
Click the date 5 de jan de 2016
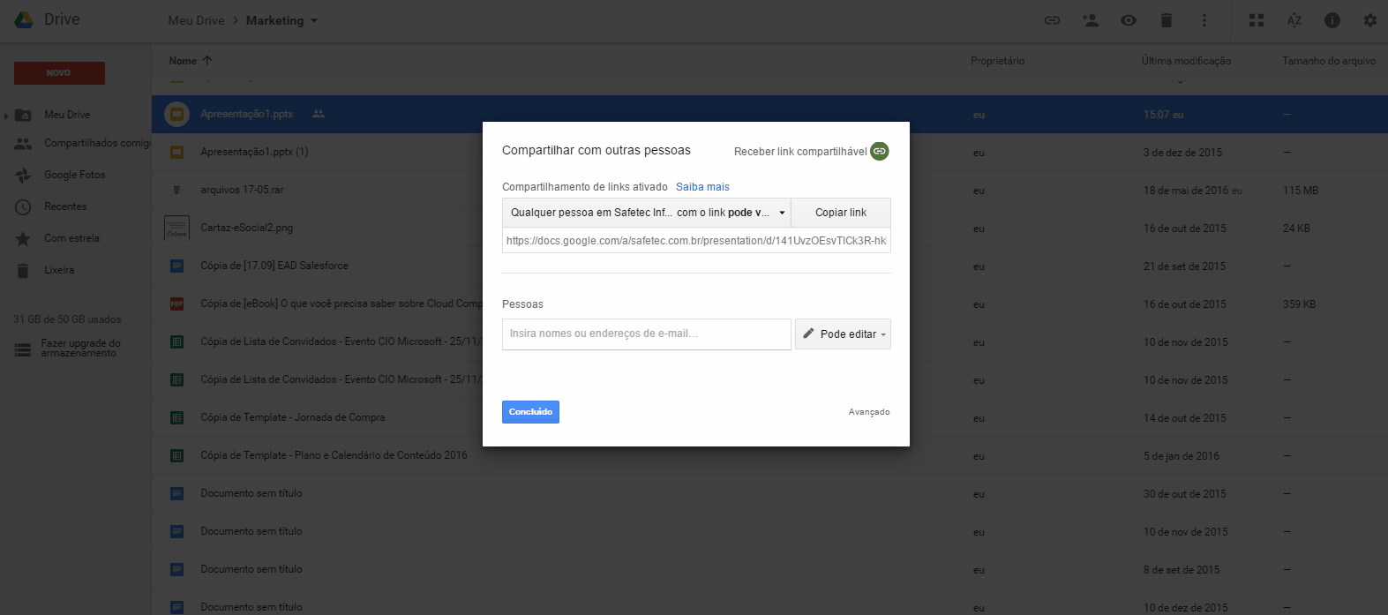click(x=1182, y=456)
